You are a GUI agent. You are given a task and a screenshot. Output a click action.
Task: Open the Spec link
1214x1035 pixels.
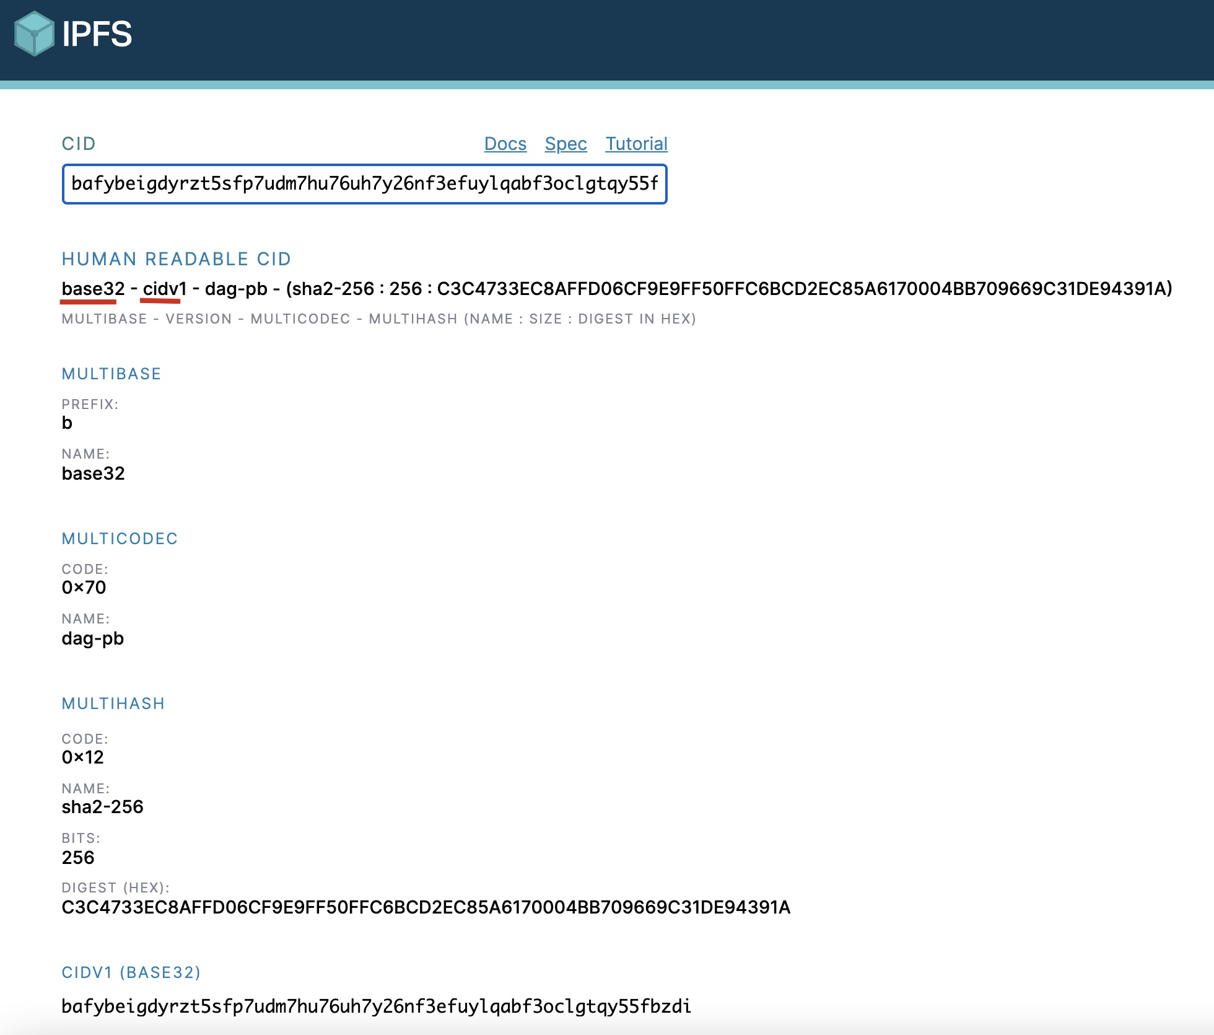[566, 144]
